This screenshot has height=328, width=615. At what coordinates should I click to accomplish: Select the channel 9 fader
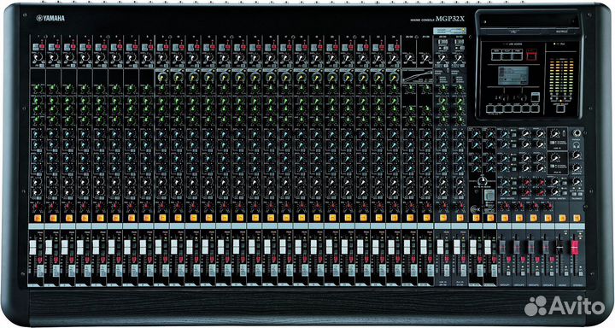pyautogui.click(x=158, y=247)
